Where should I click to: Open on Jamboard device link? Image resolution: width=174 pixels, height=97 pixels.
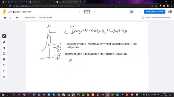coord(156,18)
